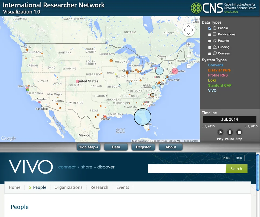The image size is (260, 217).
Task: Open the About button
Action: 171,147
